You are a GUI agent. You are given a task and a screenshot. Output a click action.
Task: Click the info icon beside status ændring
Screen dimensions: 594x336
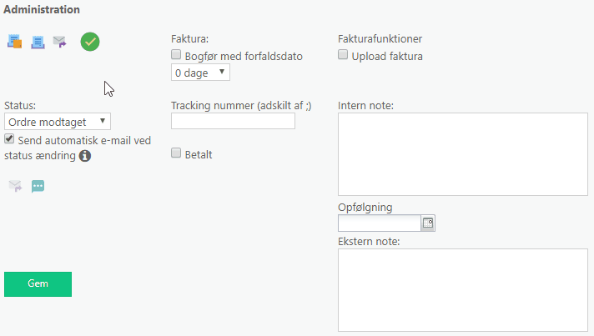(x=85, y=155)
